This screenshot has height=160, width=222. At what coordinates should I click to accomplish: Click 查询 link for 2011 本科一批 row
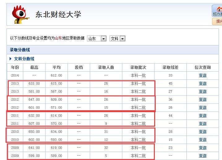click(202, 116)
